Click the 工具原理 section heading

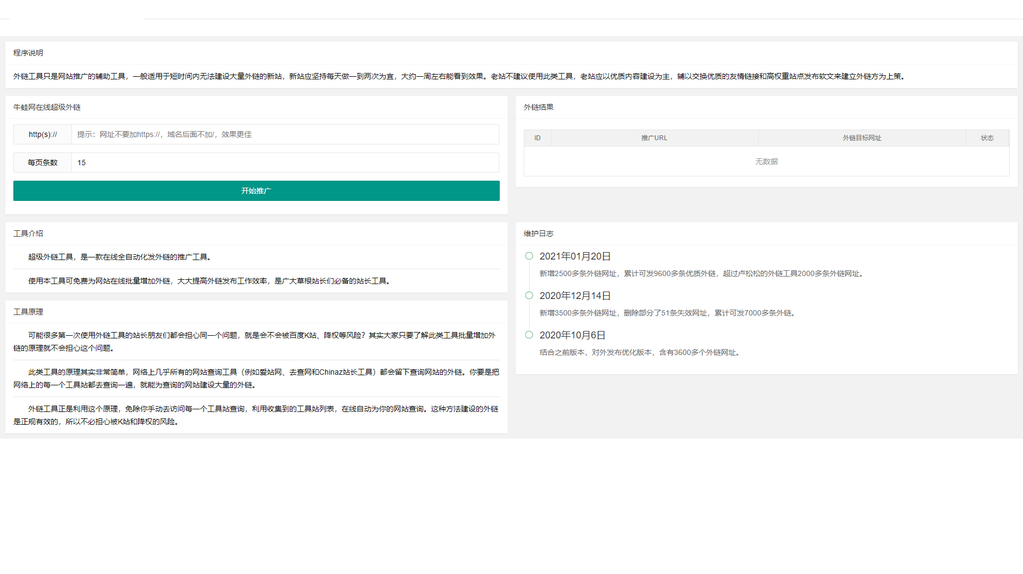pos(28,312)
